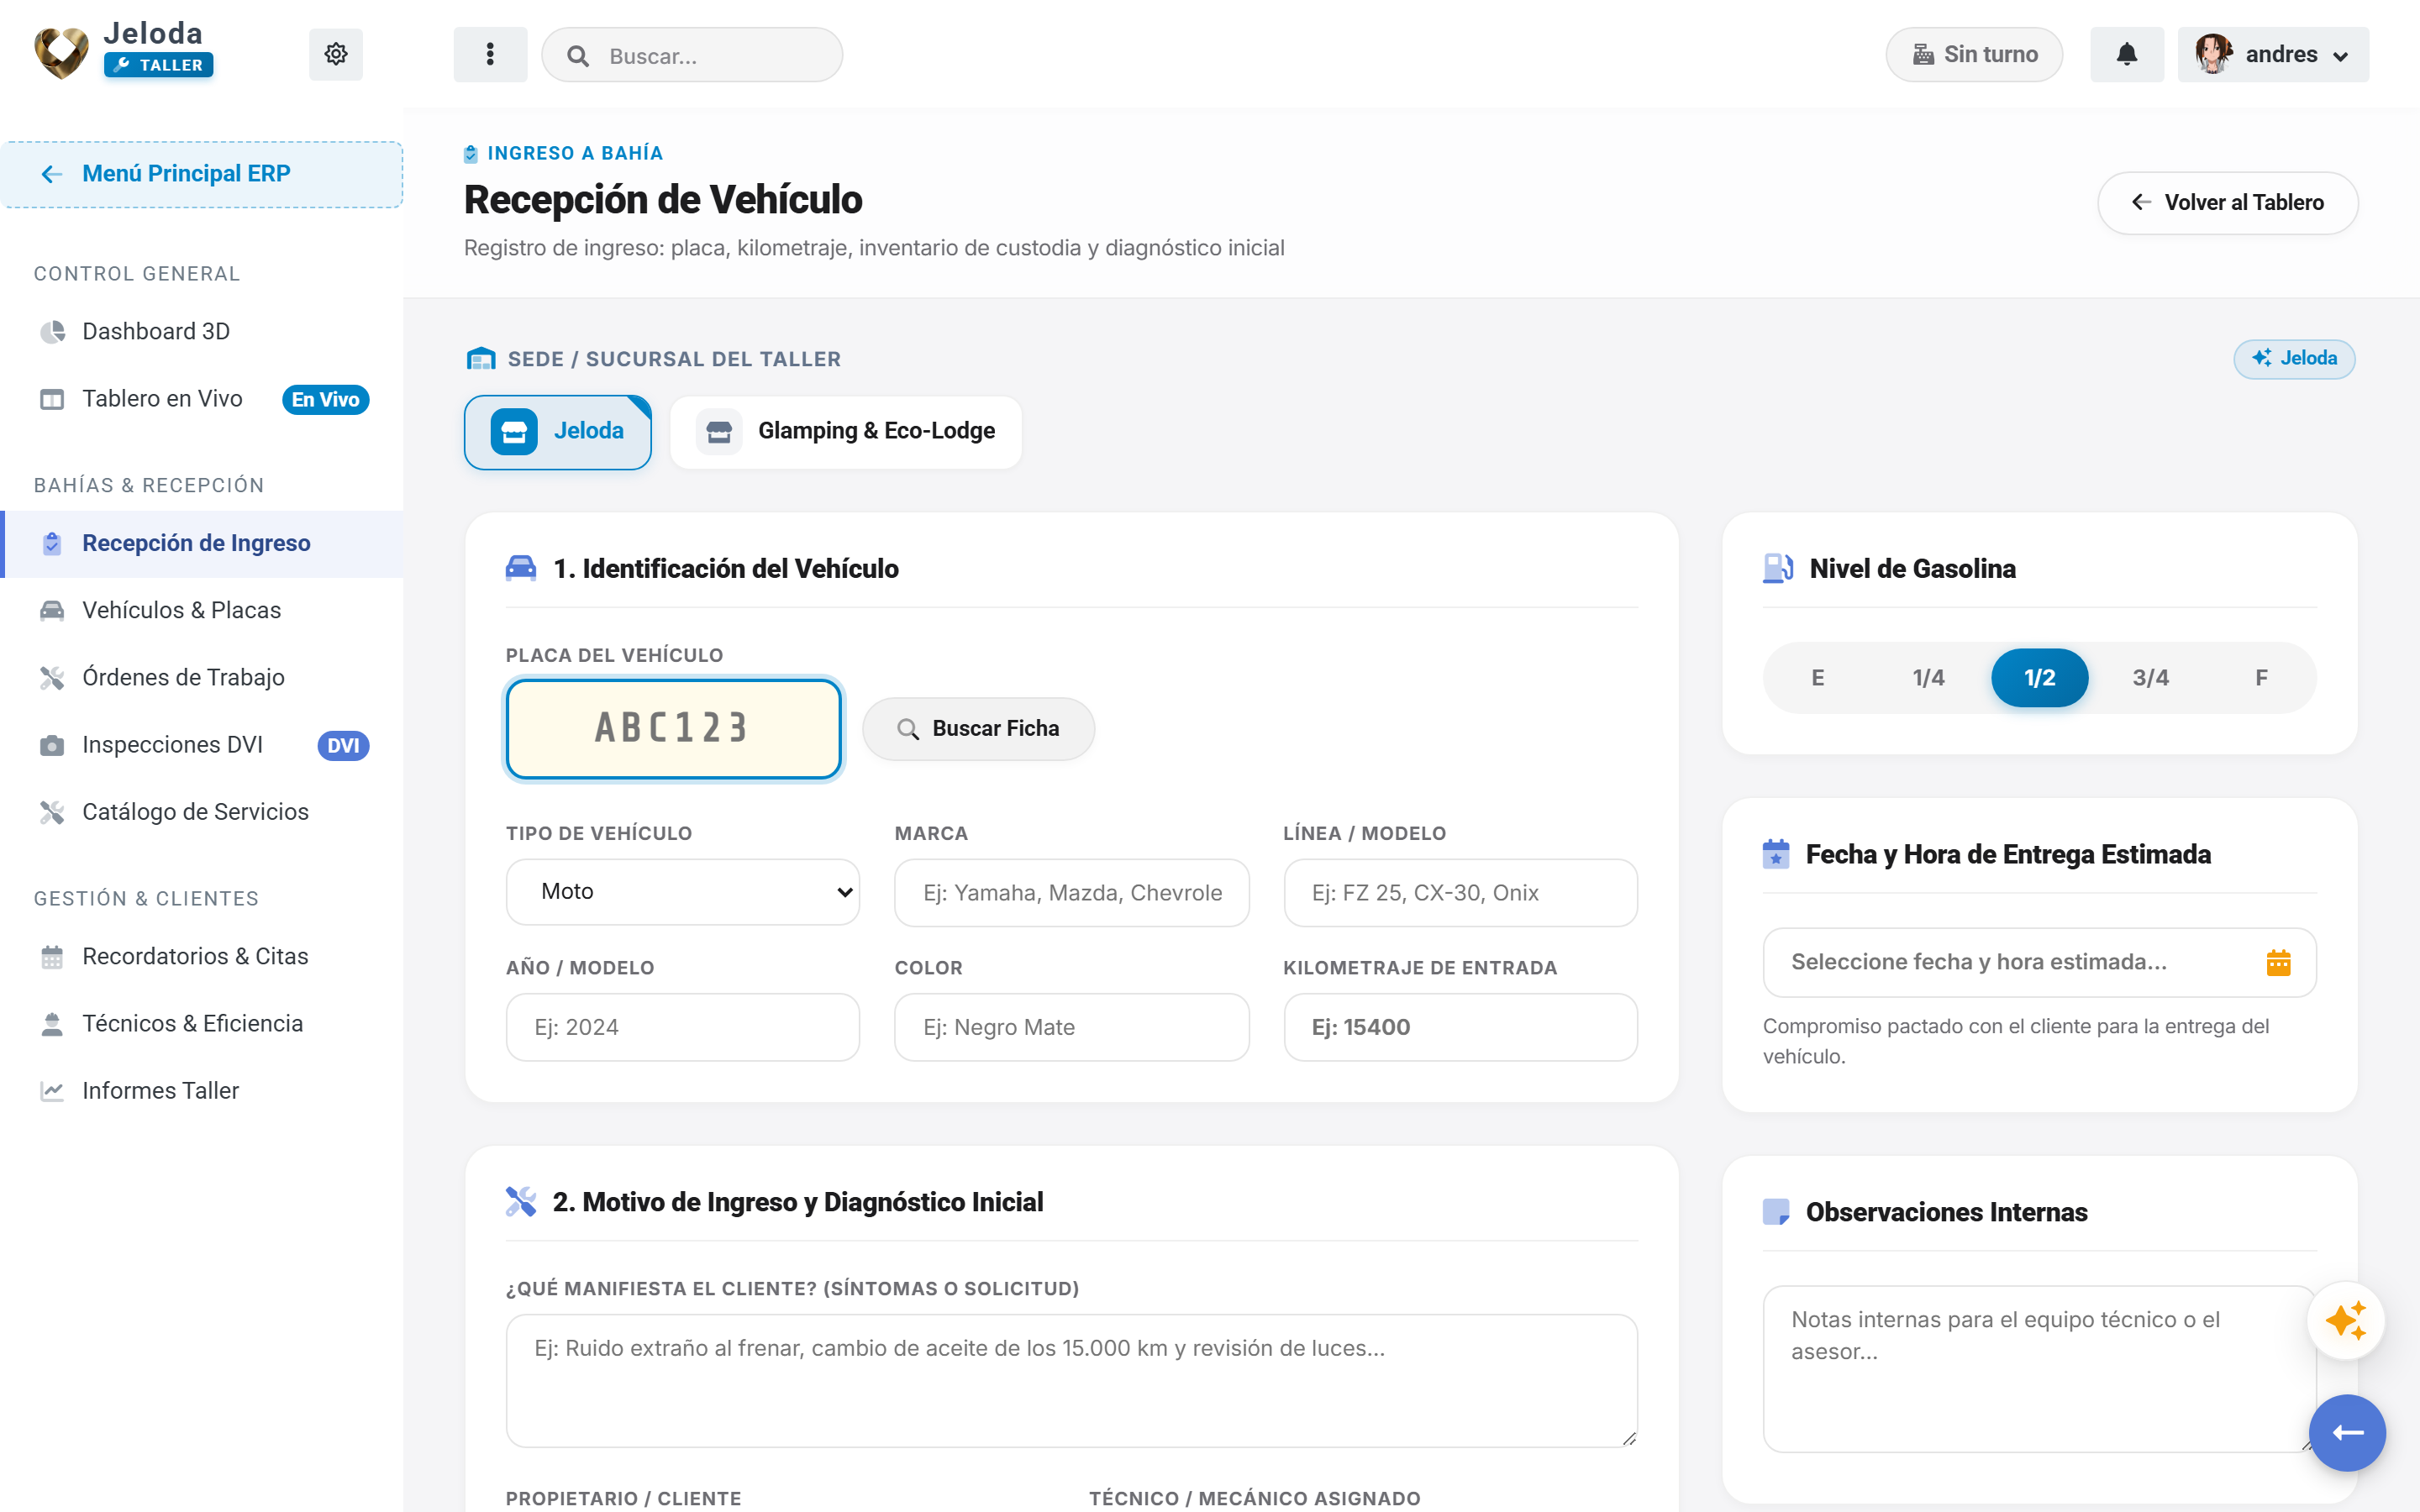The image size is (2420, 1512).
Task: Click the Dashboard 3D pie chart icon
Action: click(52, 331)
